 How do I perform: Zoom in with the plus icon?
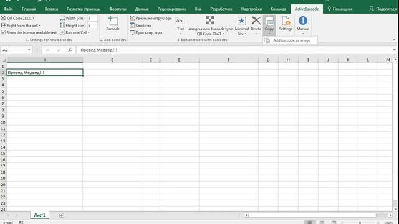(x=378, y=223)
